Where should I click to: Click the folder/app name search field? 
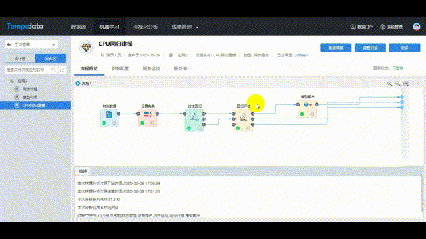[x=28, y=70]
